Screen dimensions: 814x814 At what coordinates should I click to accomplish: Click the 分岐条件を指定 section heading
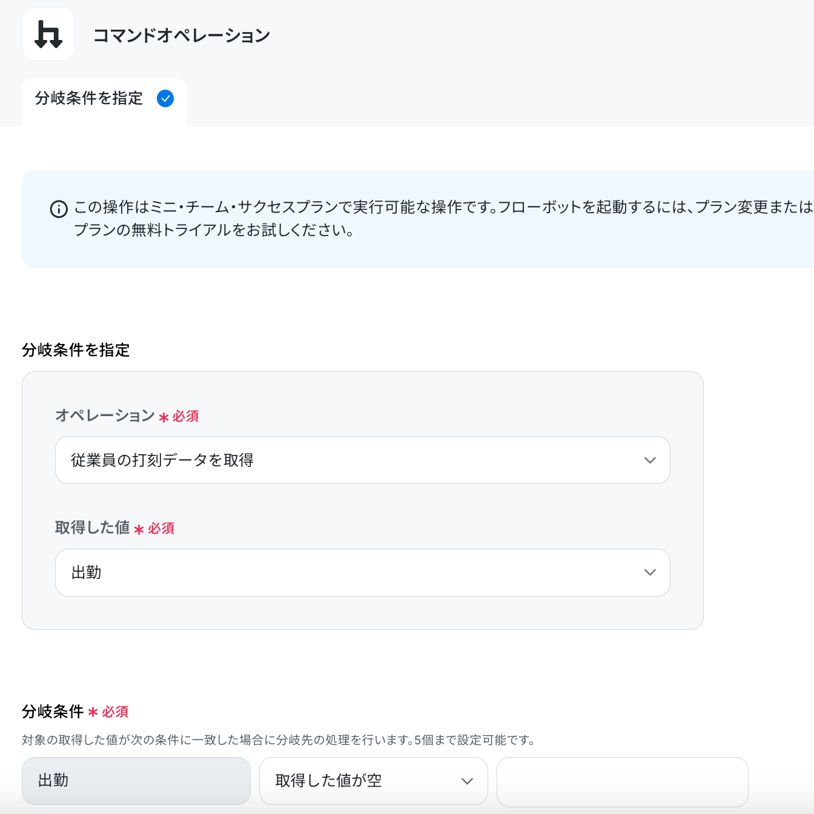click(x=76, y=350)
